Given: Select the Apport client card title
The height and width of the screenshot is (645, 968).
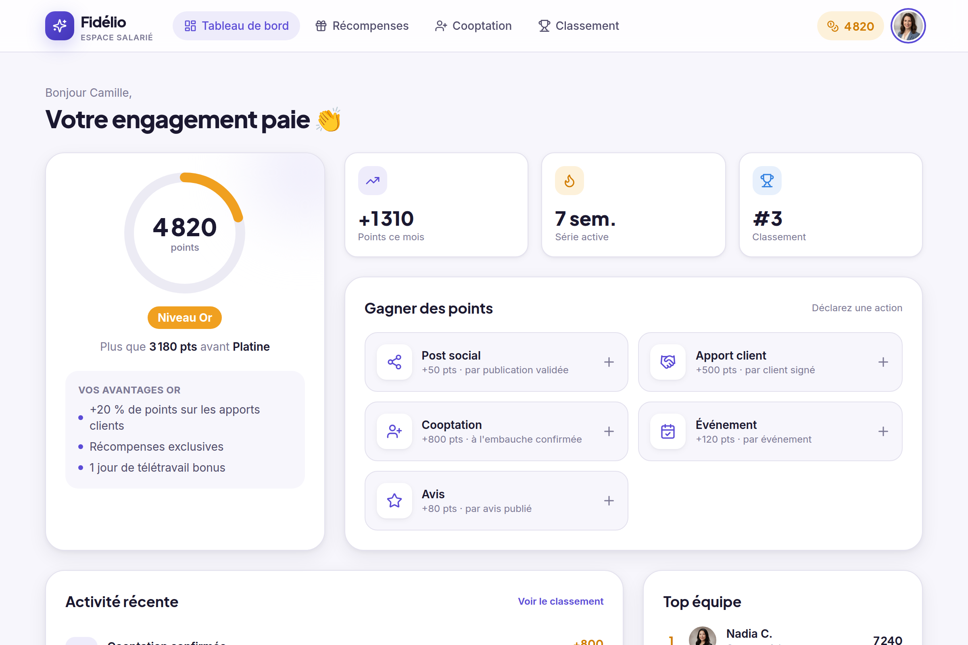Looking at the screenshot, I should (x=731, y=356).
